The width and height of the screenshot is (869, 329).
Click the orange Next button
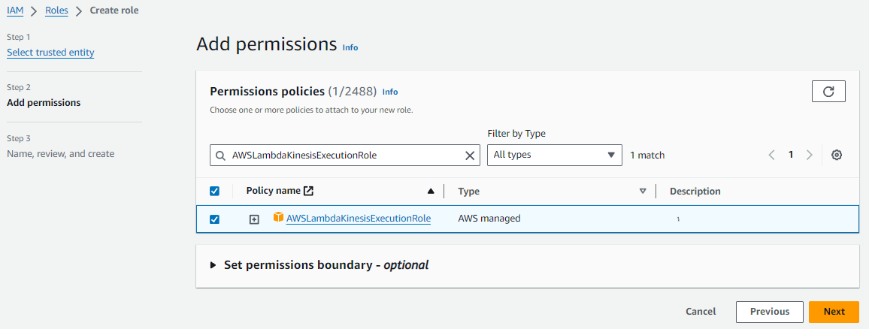pos(834,312)
